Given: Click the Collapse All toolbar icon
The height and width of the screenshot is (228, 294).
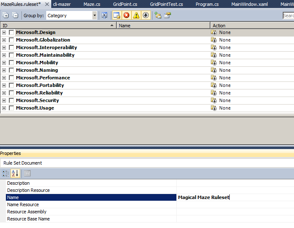Looking at the screenshot, I should 15,15.
